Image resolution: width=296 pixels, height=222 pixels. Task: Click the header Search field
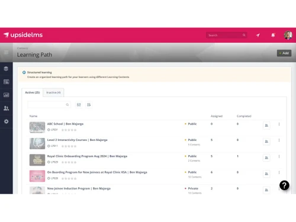click(x=226, y=35)
